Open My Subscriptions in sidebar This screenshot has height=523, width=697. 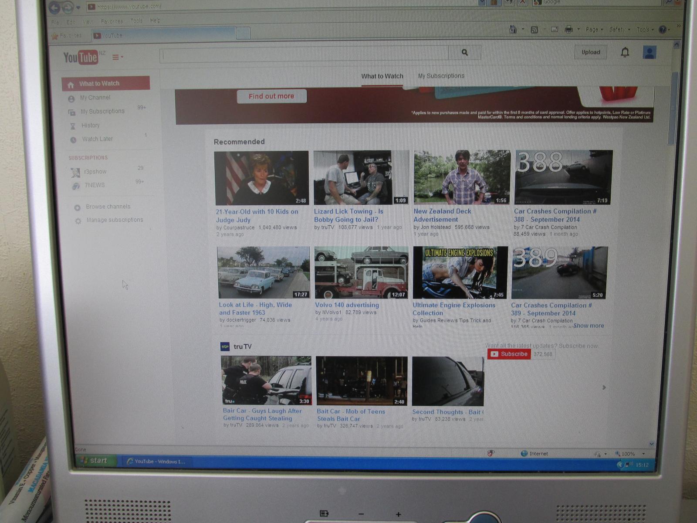tap(102, 112)
